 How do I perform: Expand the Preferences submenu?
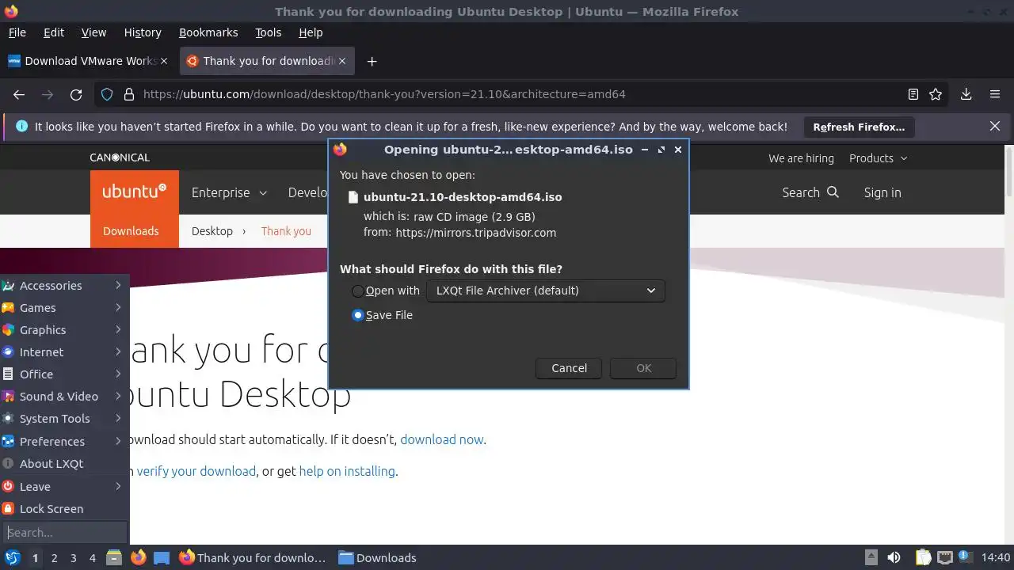tap(65, 442)
